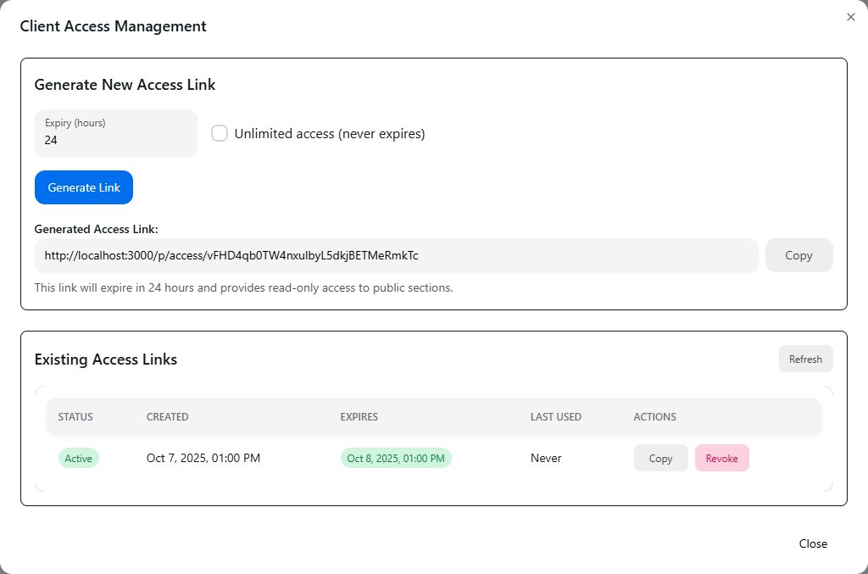Click the ACTIONS column header
The height and width of the screenshot is (574, 868).
[x=654, y=416]
